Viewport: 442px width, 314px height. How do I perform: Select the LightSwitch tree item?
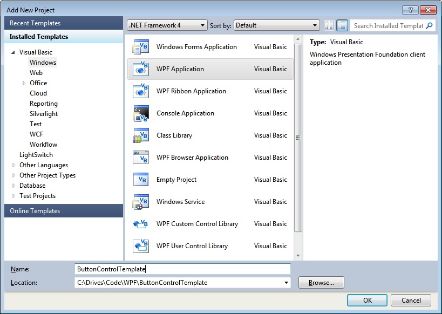(36, 155)
